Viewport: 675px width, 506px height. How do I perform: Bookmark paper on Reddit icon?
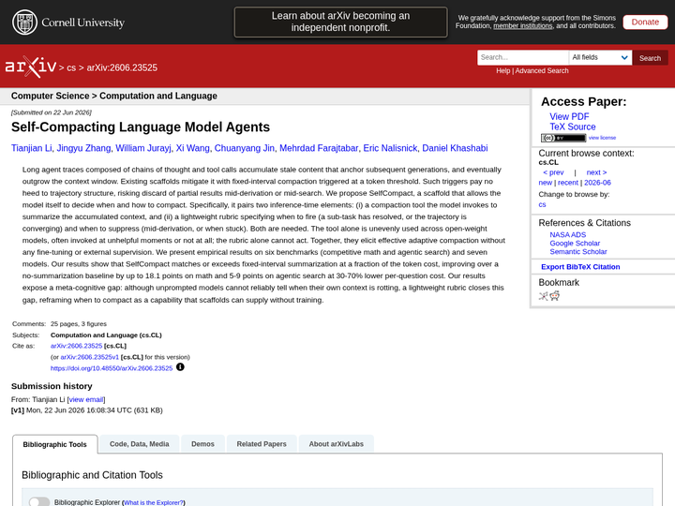[554, 296]
